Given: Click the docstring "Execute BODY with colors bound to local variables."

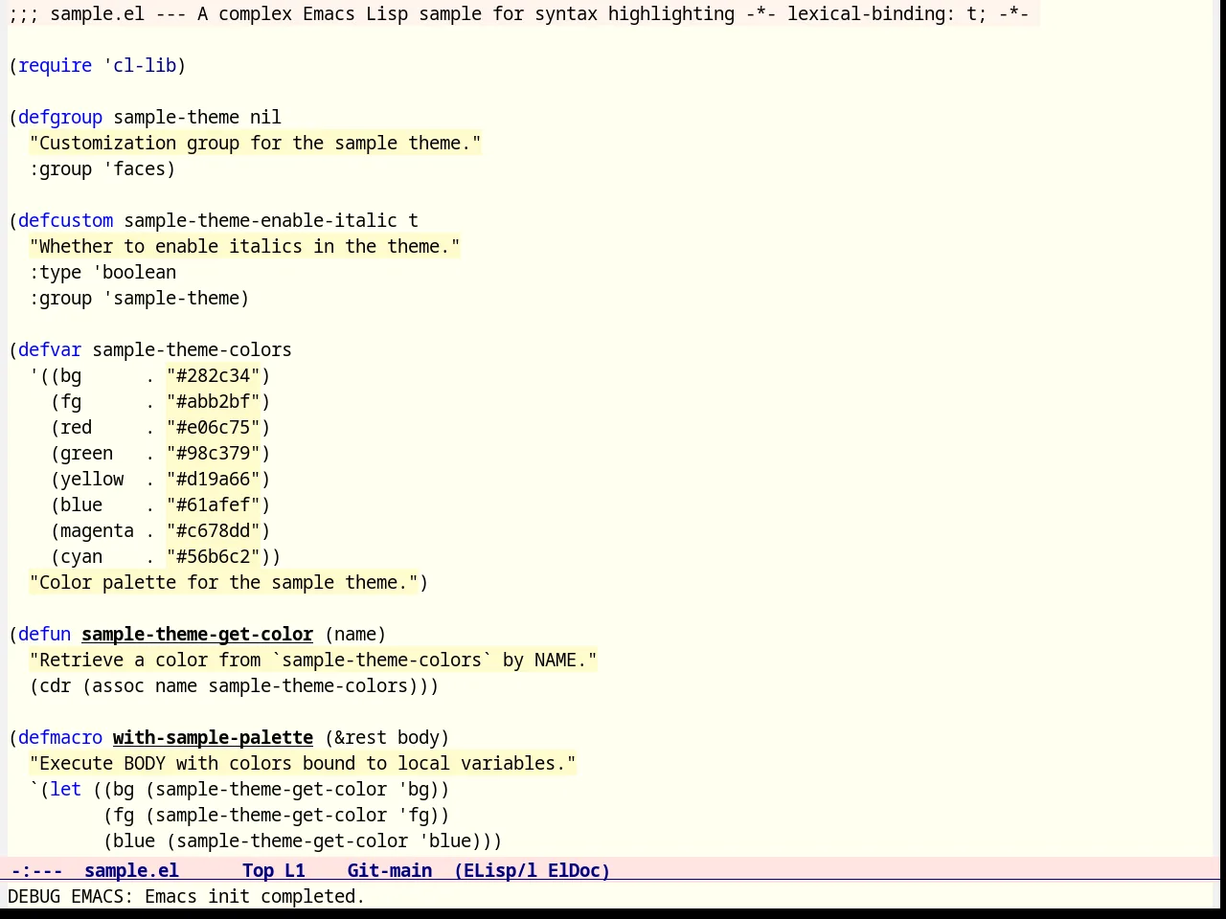Looking at the screenshot, I should (303, 763).
